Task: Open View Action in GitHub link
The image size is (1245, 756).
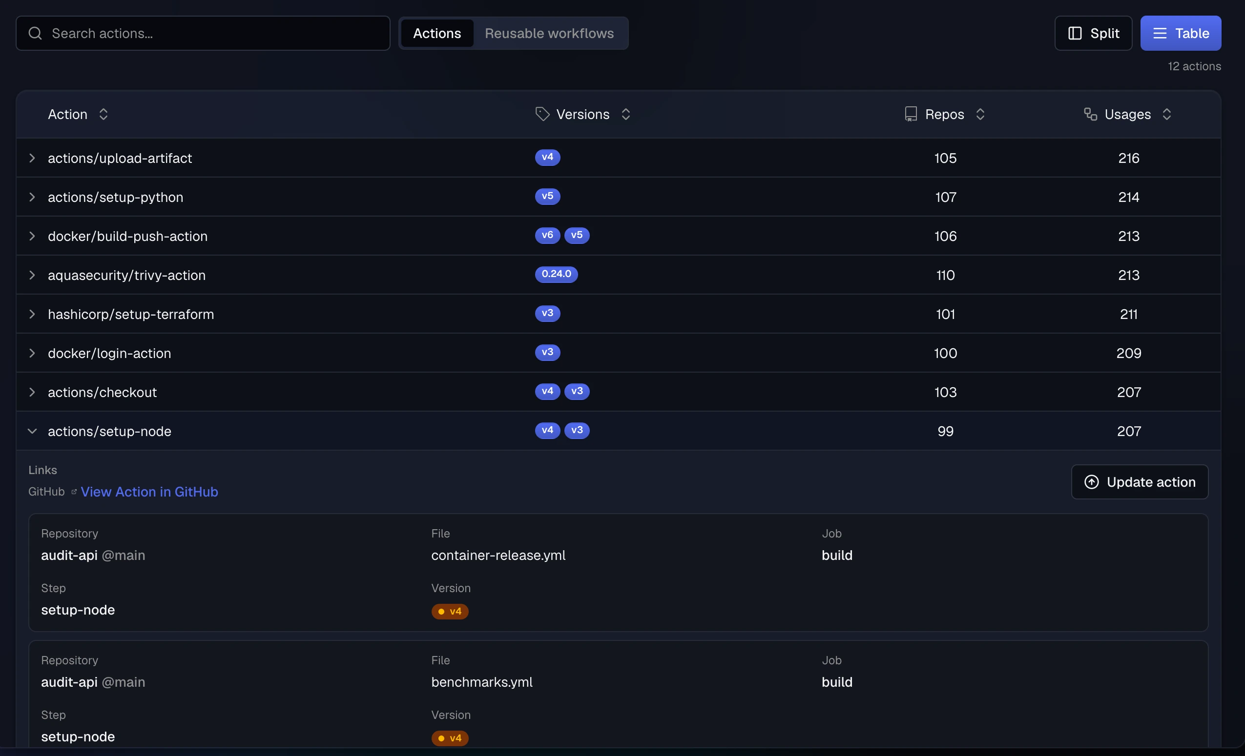Action: pos(149,492)
